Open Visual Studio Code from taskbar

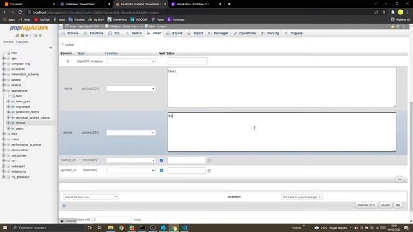point(185,227)
